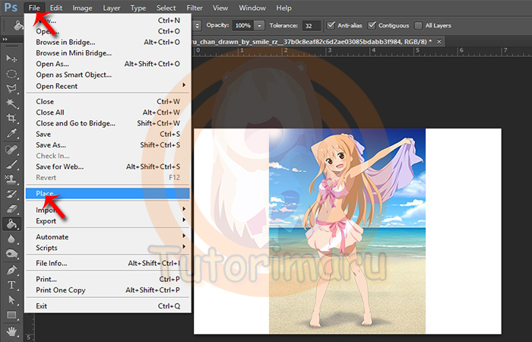This screenshot has height=342, width=532.
Task: Expand the Scripts submenu
Action: pyautogui.click(x=108, y=248)
